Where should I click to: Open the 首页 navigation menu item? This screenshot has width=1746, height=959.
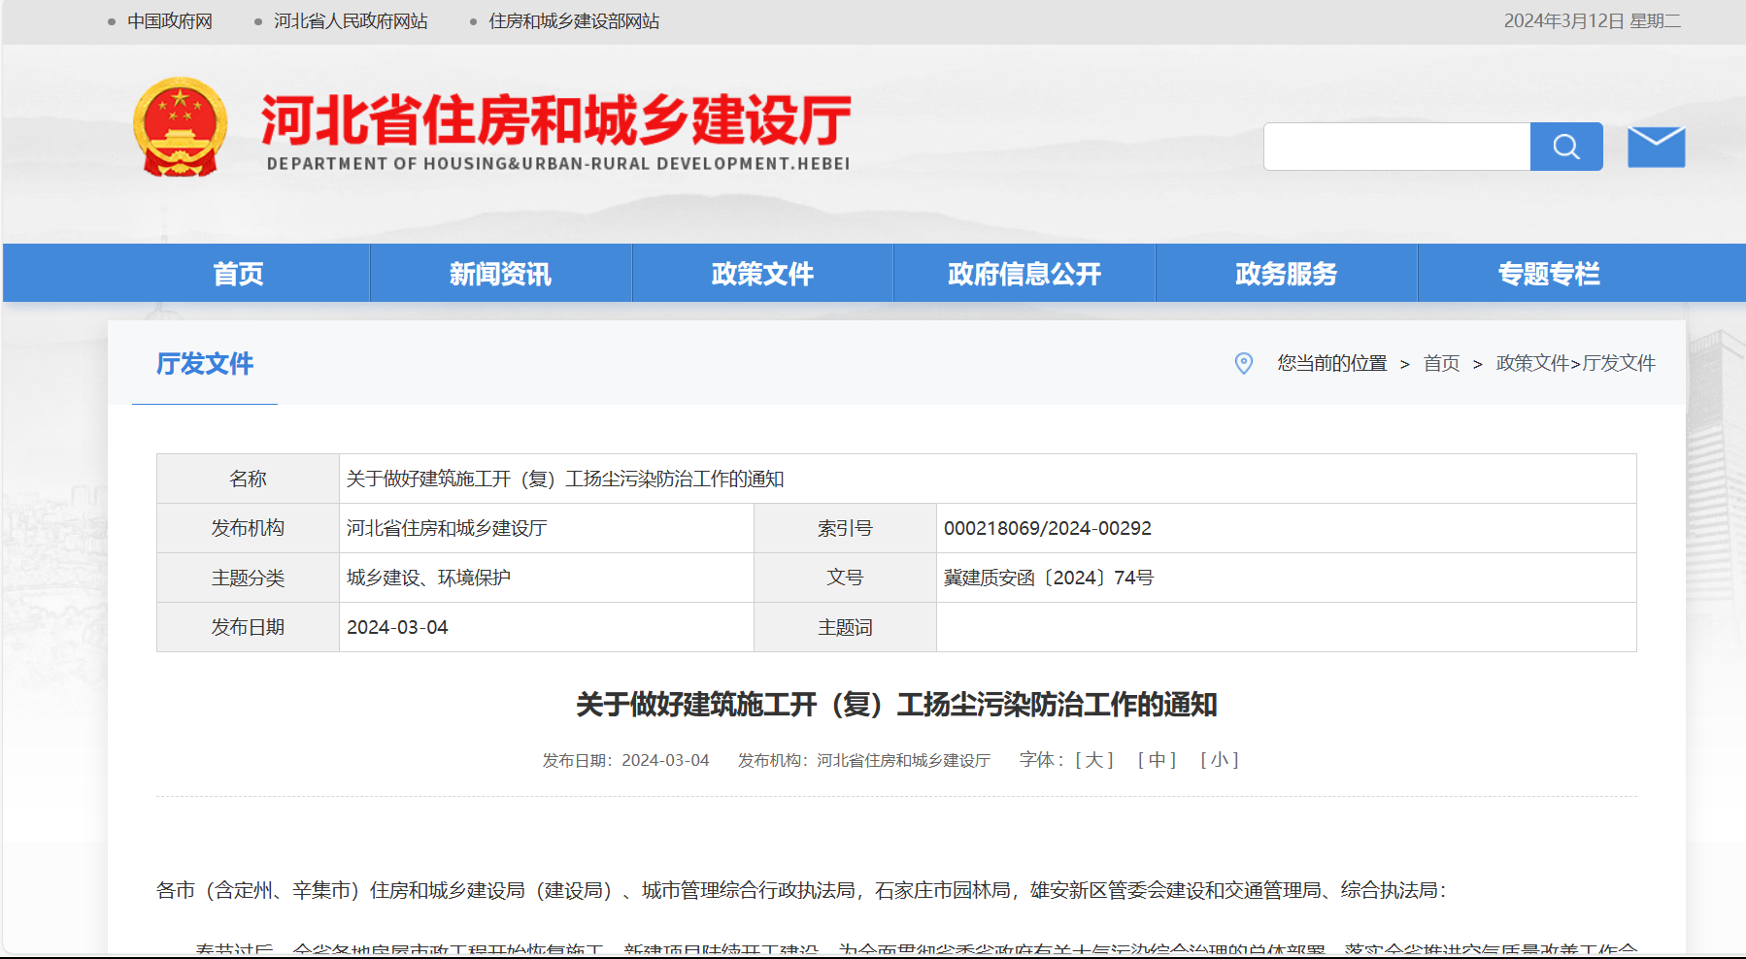pos(238,274)
